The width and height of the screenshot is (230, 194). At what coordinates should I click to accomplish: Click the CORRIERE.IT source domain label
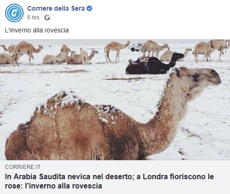[23, 167]
